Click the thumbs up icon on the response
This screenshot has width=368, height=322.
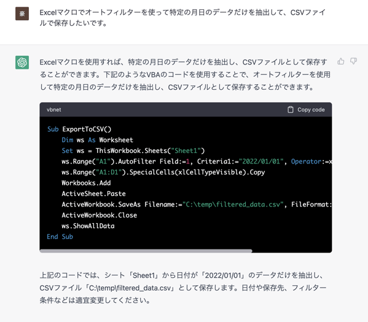[341, 61]
